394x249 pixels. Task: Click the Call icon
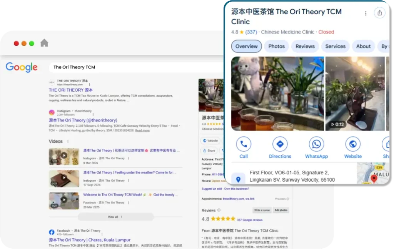(244, 144)
